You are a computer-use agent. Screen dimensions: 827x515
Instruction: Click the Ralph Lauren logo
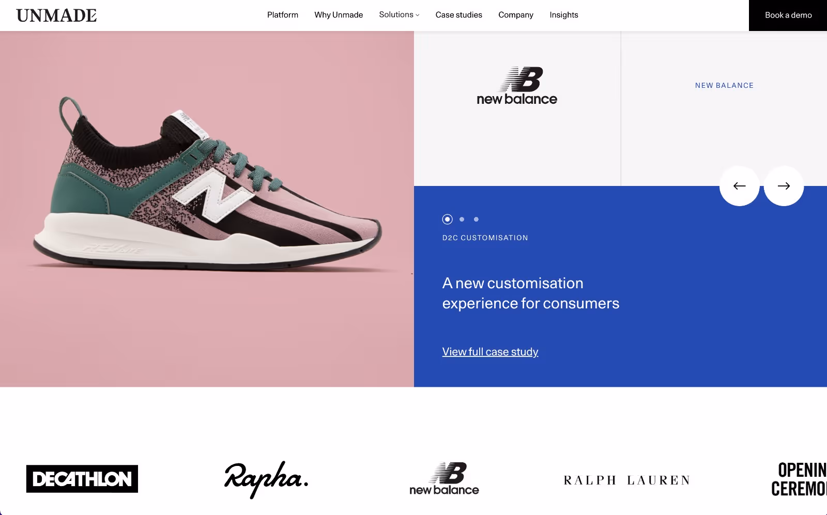[626, 480]
